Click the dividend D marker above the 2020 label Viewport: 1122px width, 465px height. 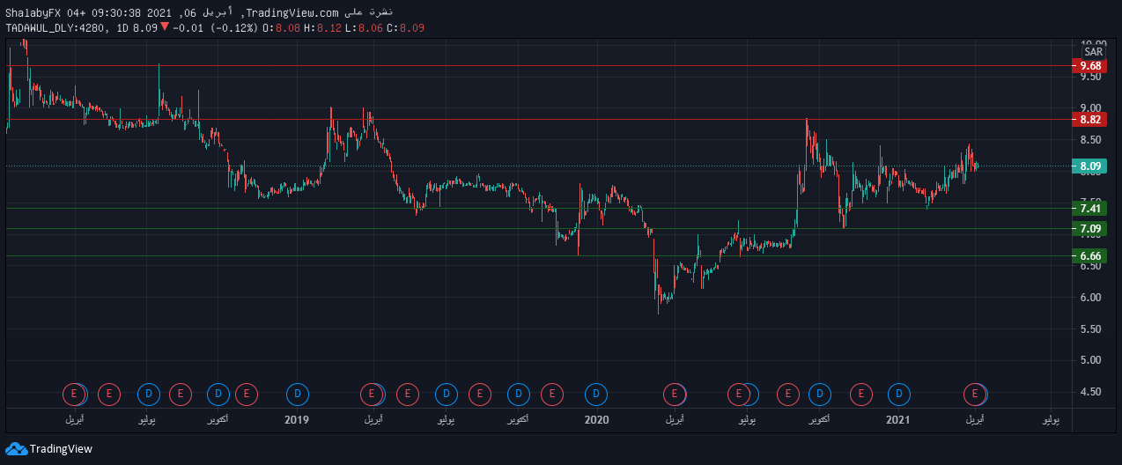point(596,394)
